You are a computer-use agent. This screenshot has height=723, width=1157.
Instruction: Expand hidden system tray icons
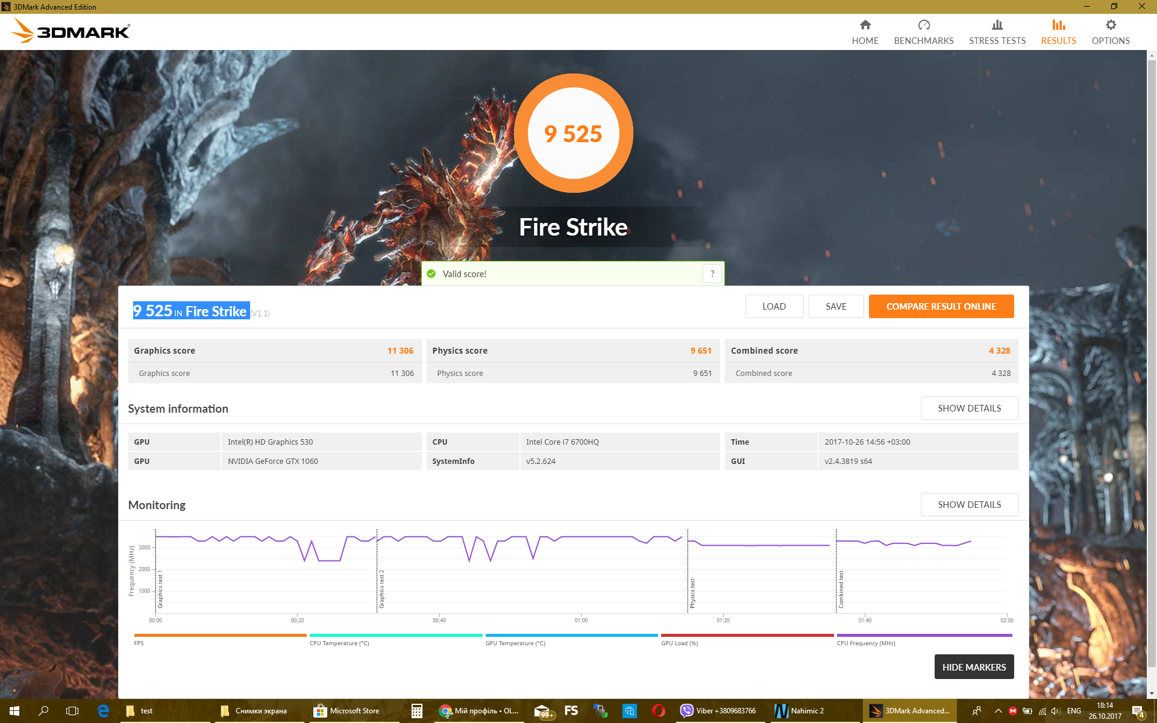pos(999,711)
